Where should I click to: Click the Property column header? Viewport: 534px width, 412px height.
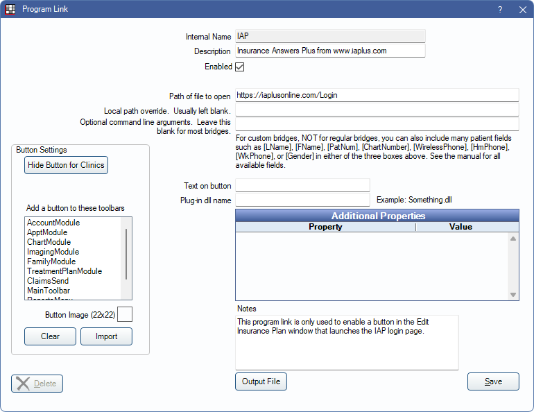point(325,227)
